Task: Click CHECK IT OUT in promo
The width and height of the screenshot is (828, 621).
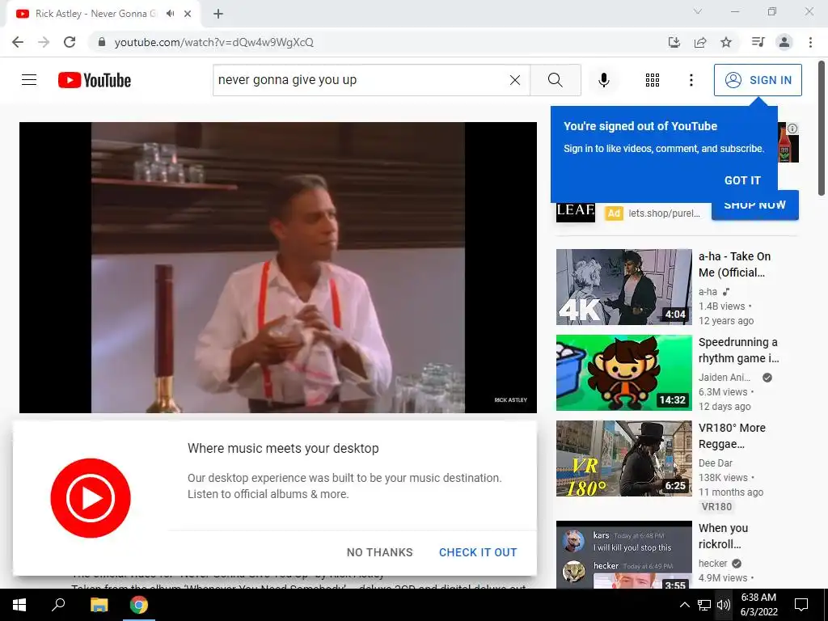Action: [x=478, y=552]
